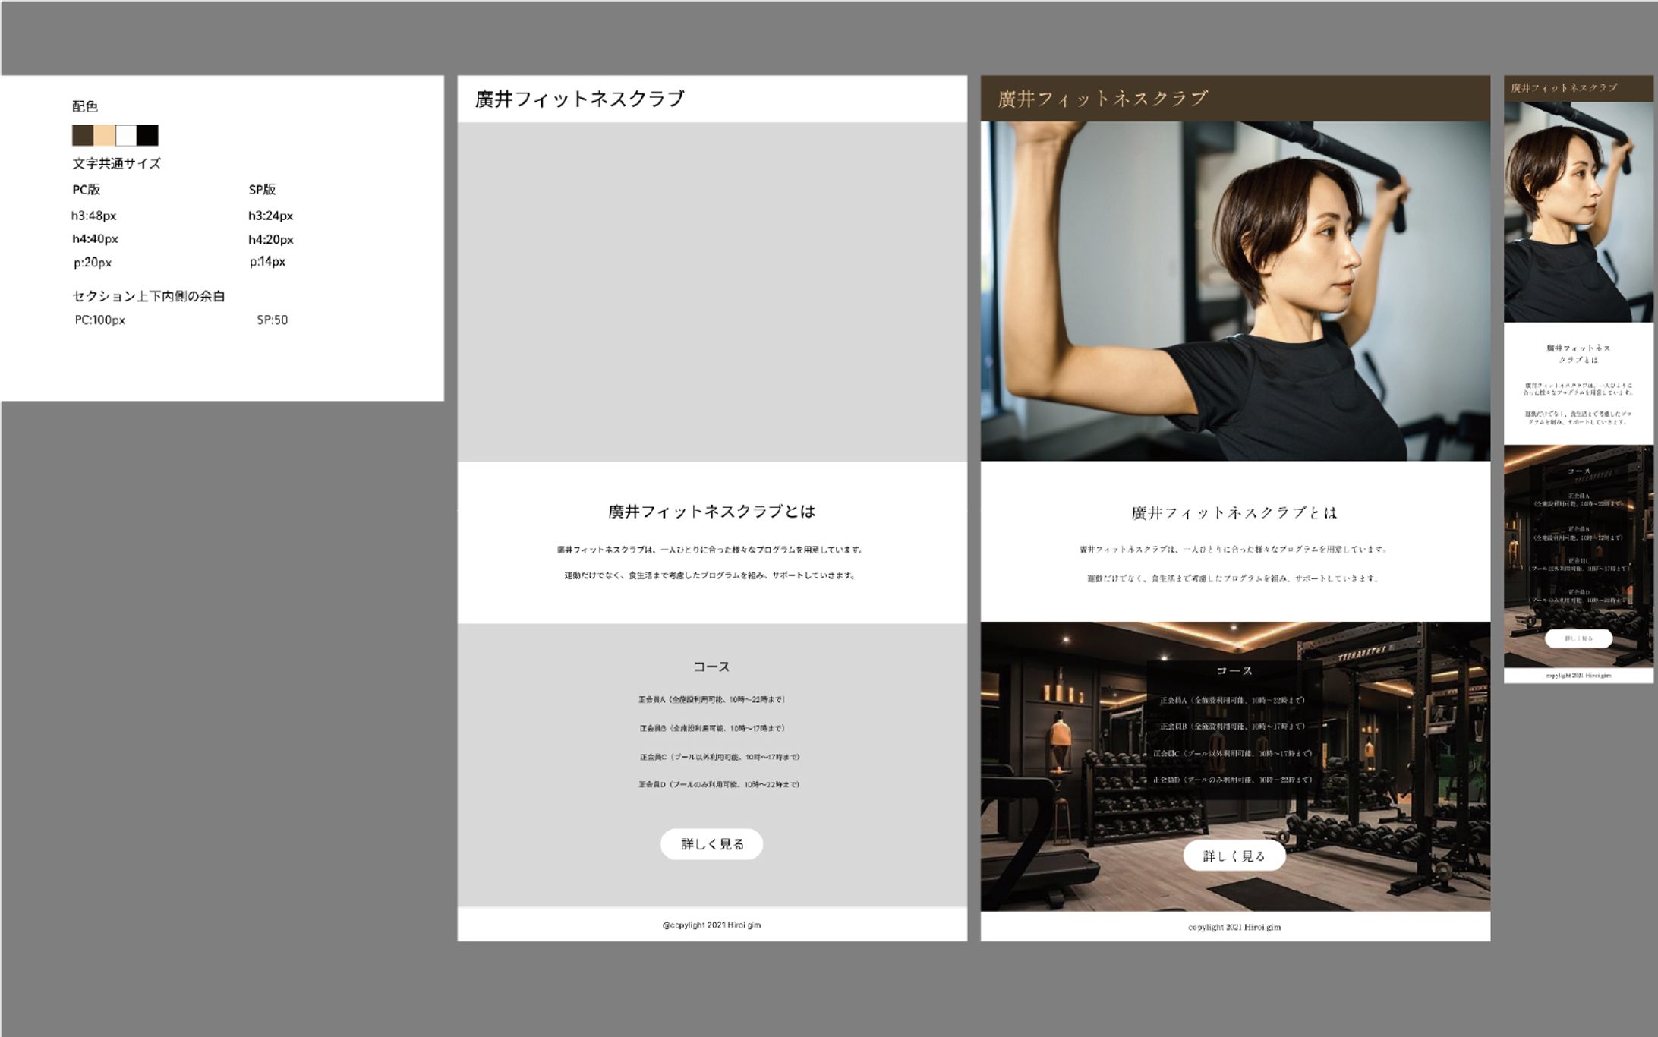This screenshot has height=1037, width=1658.
Task: Select the black swatch in the 配色 row
Action: (149, 135)
